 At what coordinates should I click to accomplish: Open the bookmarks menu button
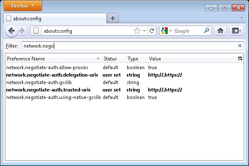pos(236,31)
